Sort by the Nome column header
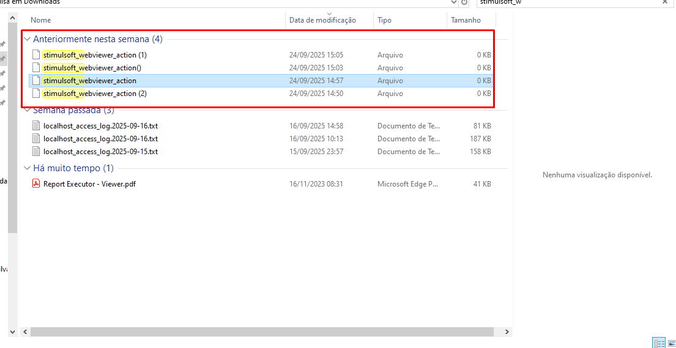 click(41, 20)
